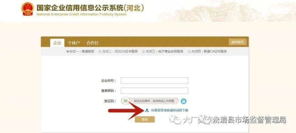This screenshot has height=133, width=296.
Task: Click the 登录 button
Action: (145, 119)
